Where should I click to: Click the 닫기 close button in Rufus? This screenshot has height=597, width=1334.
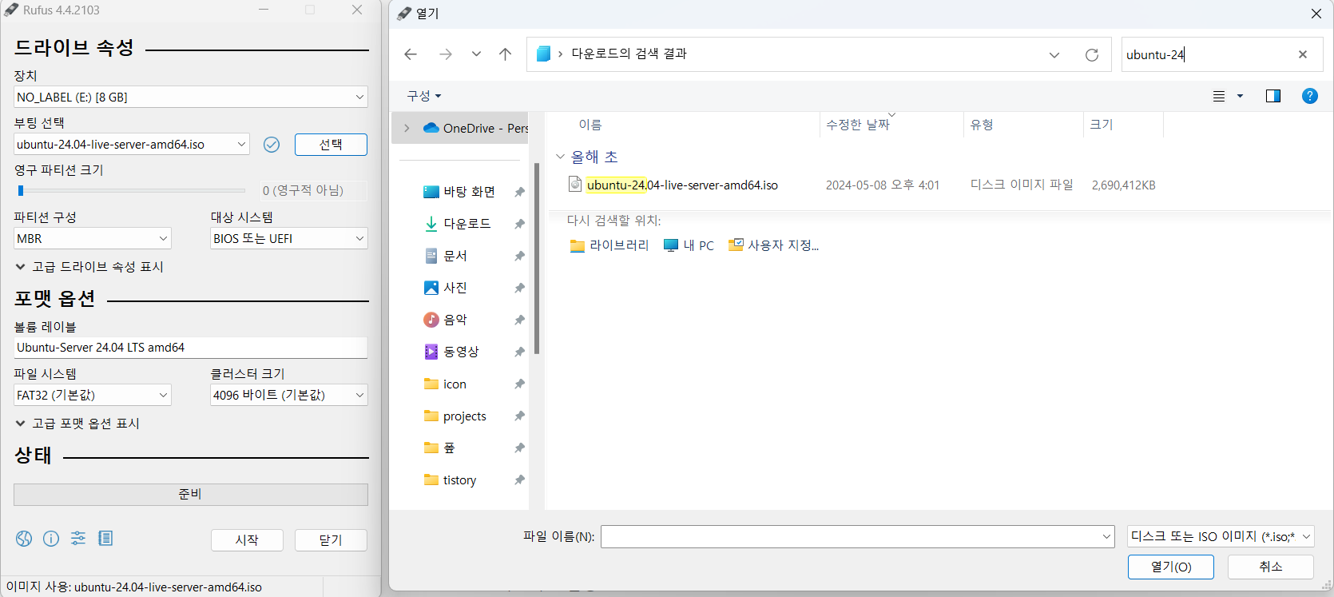point(331,540)
